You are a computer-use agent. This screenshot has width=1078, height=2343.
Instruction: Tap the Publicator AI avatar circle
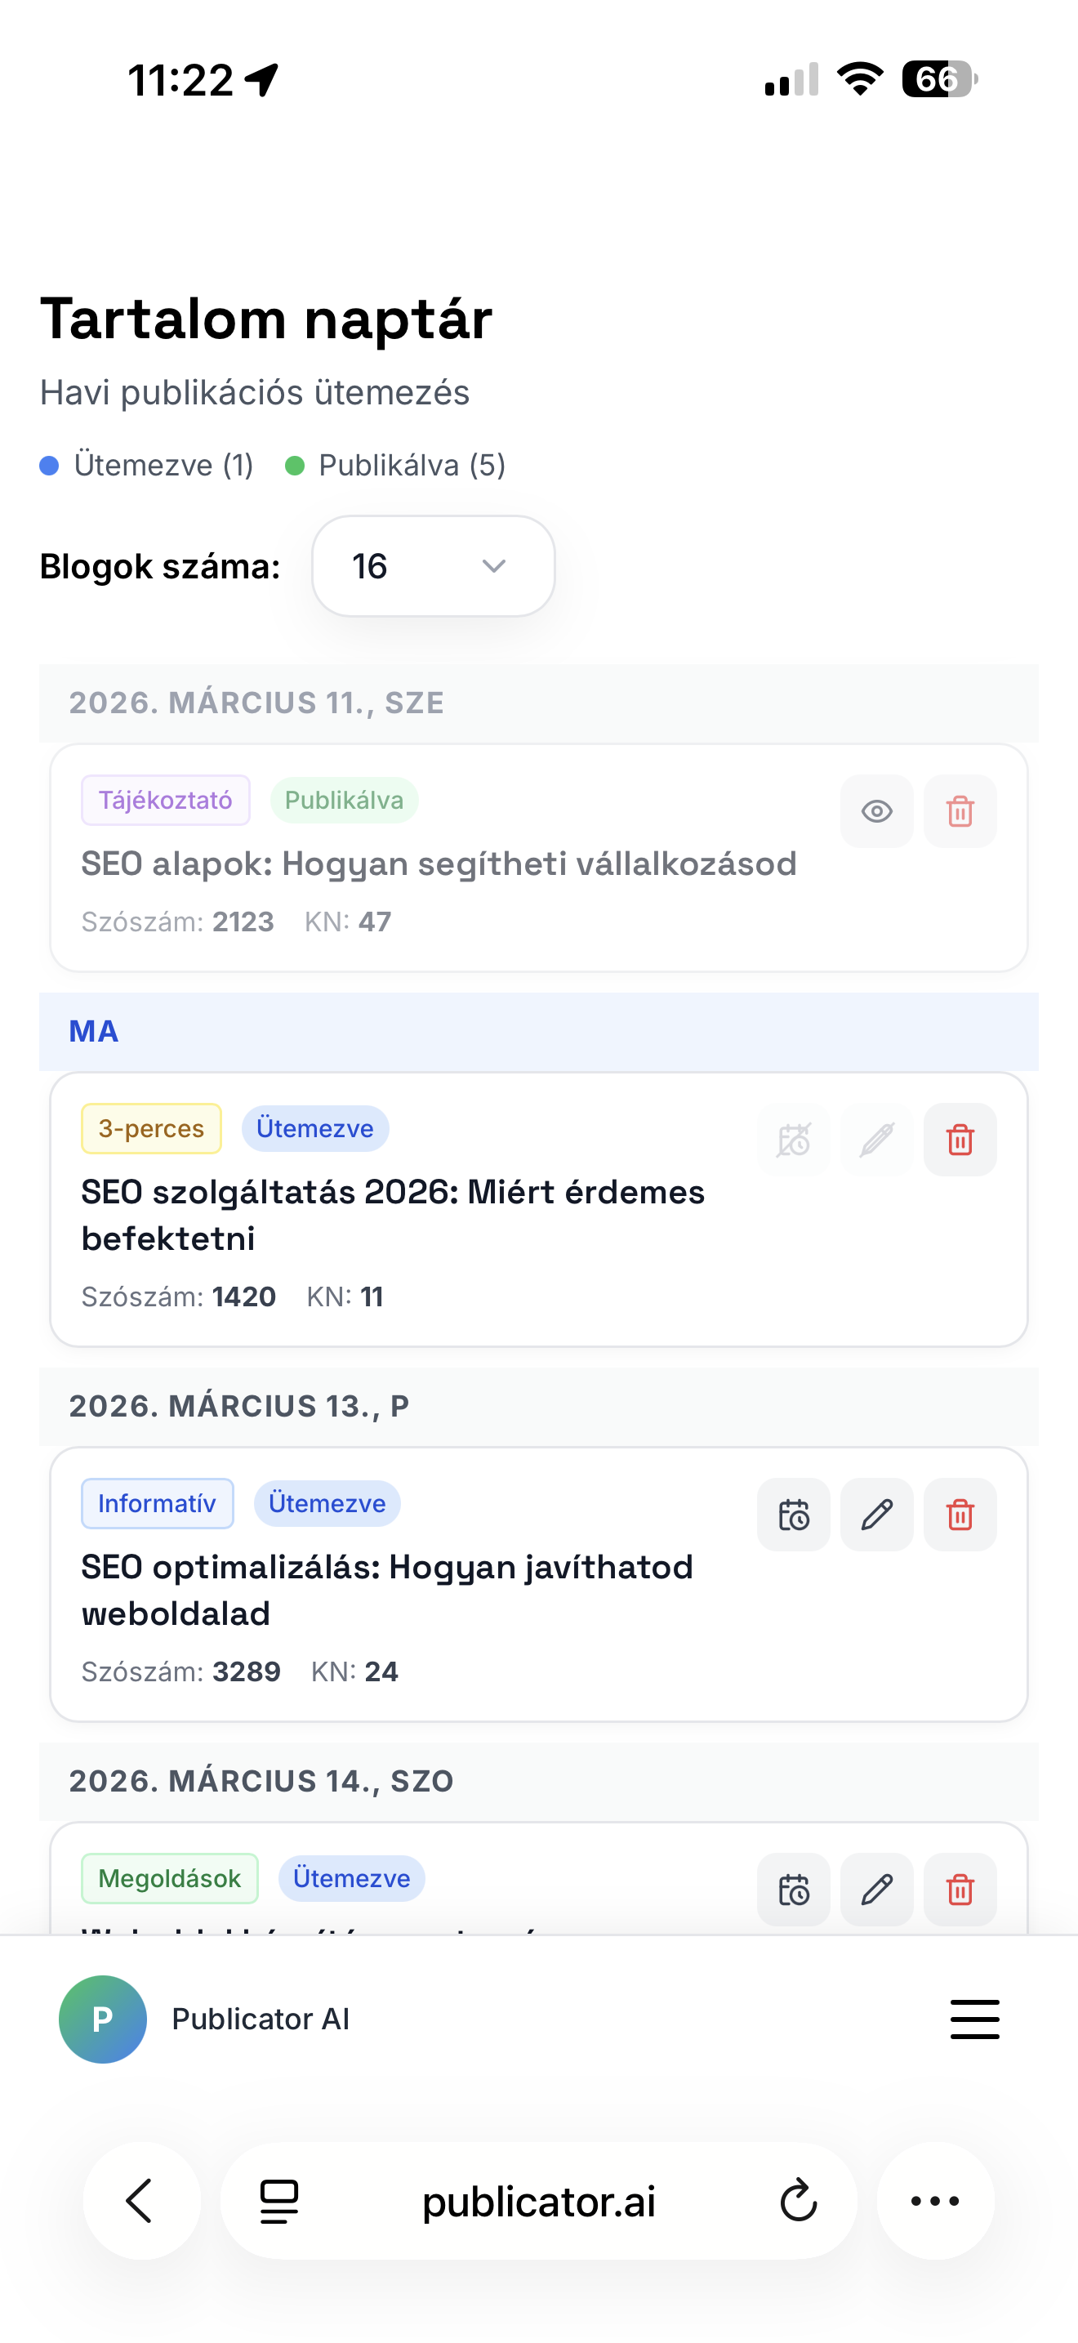tap(102, 2019)
